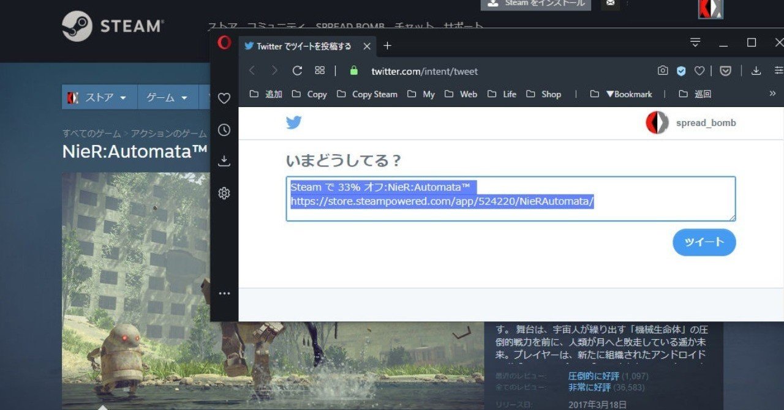This screenshot has width=784, height=410.
Task: Click the green padlock security icon
Action: 353,71
